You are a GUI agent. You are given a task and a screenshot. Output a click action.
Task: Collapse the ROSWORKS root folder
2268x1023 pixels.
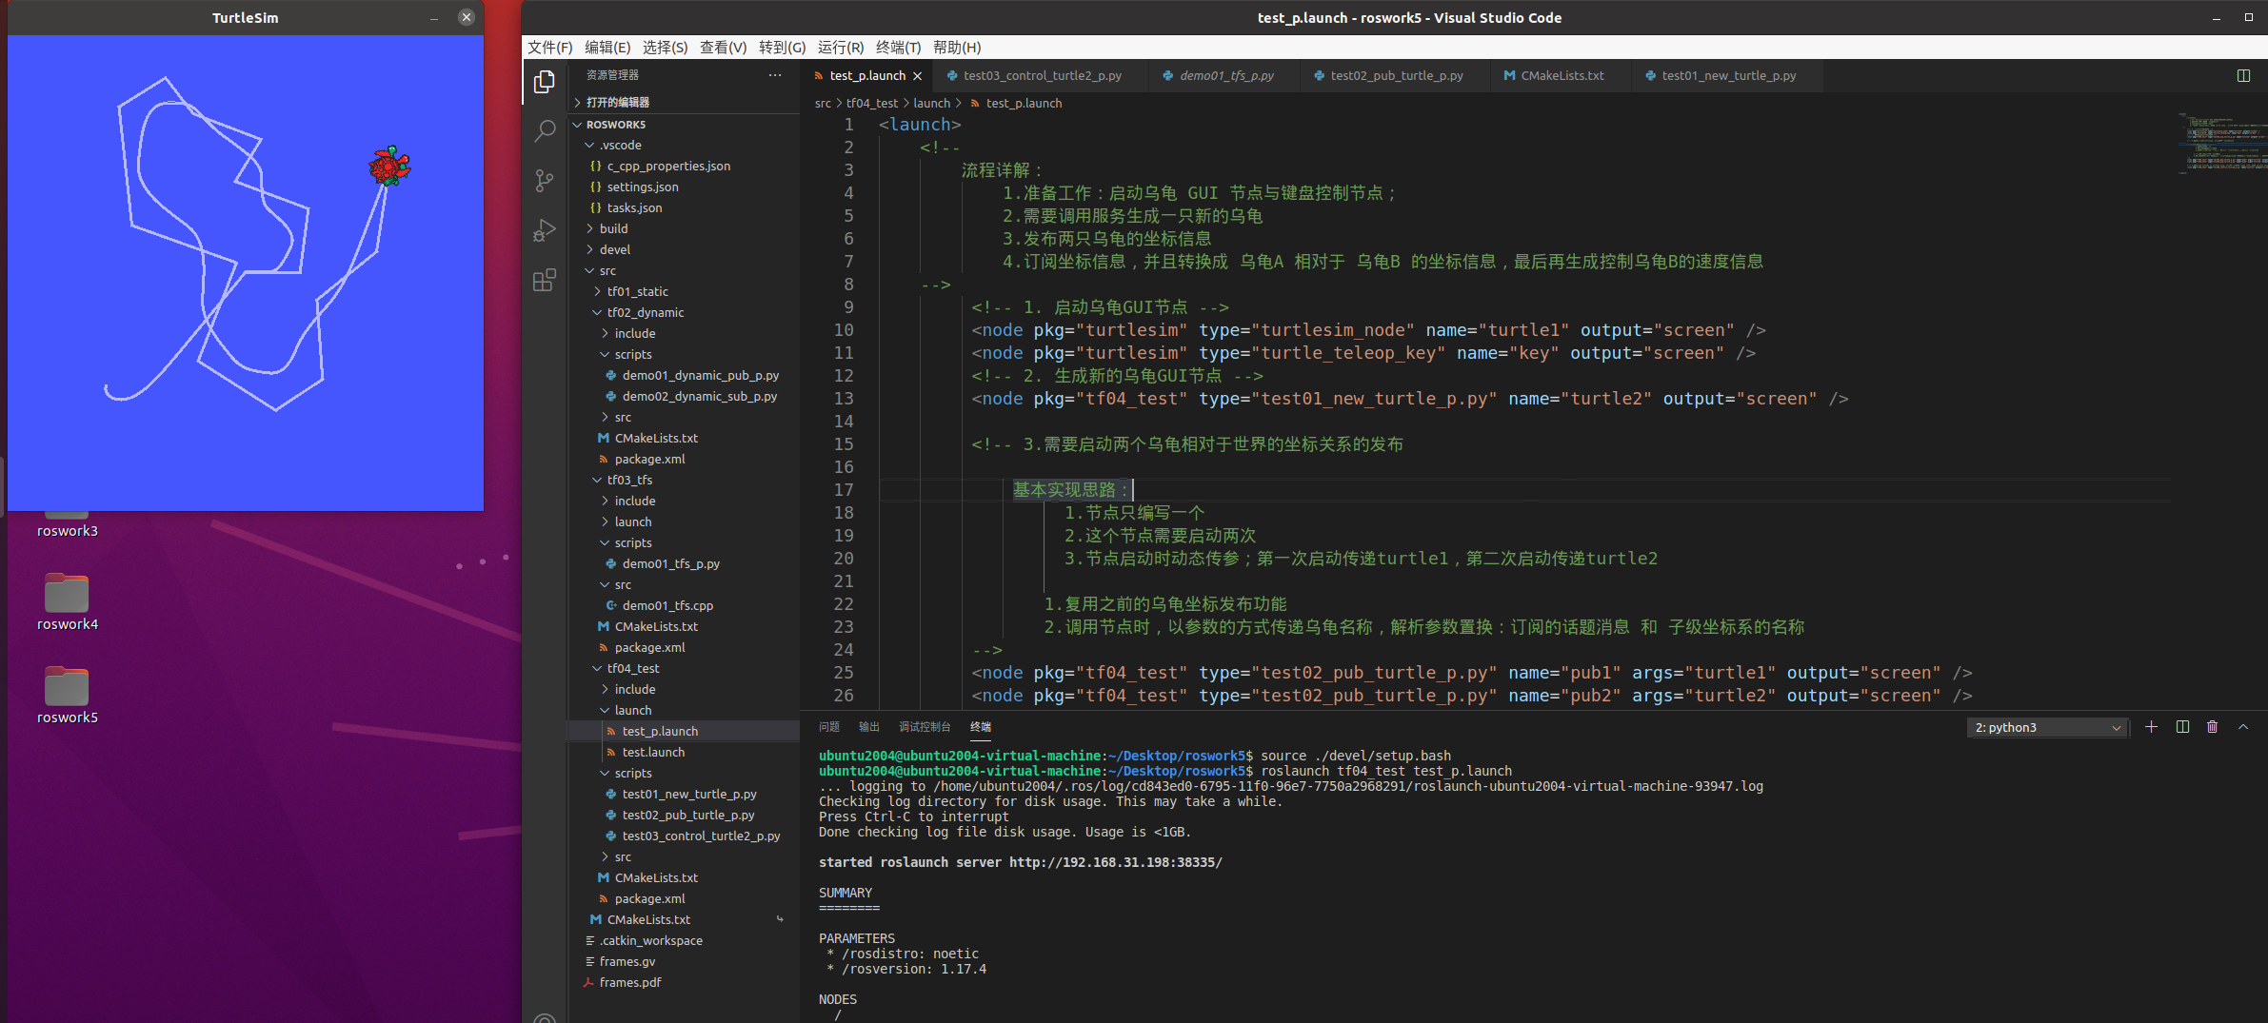tap(684, 125)
